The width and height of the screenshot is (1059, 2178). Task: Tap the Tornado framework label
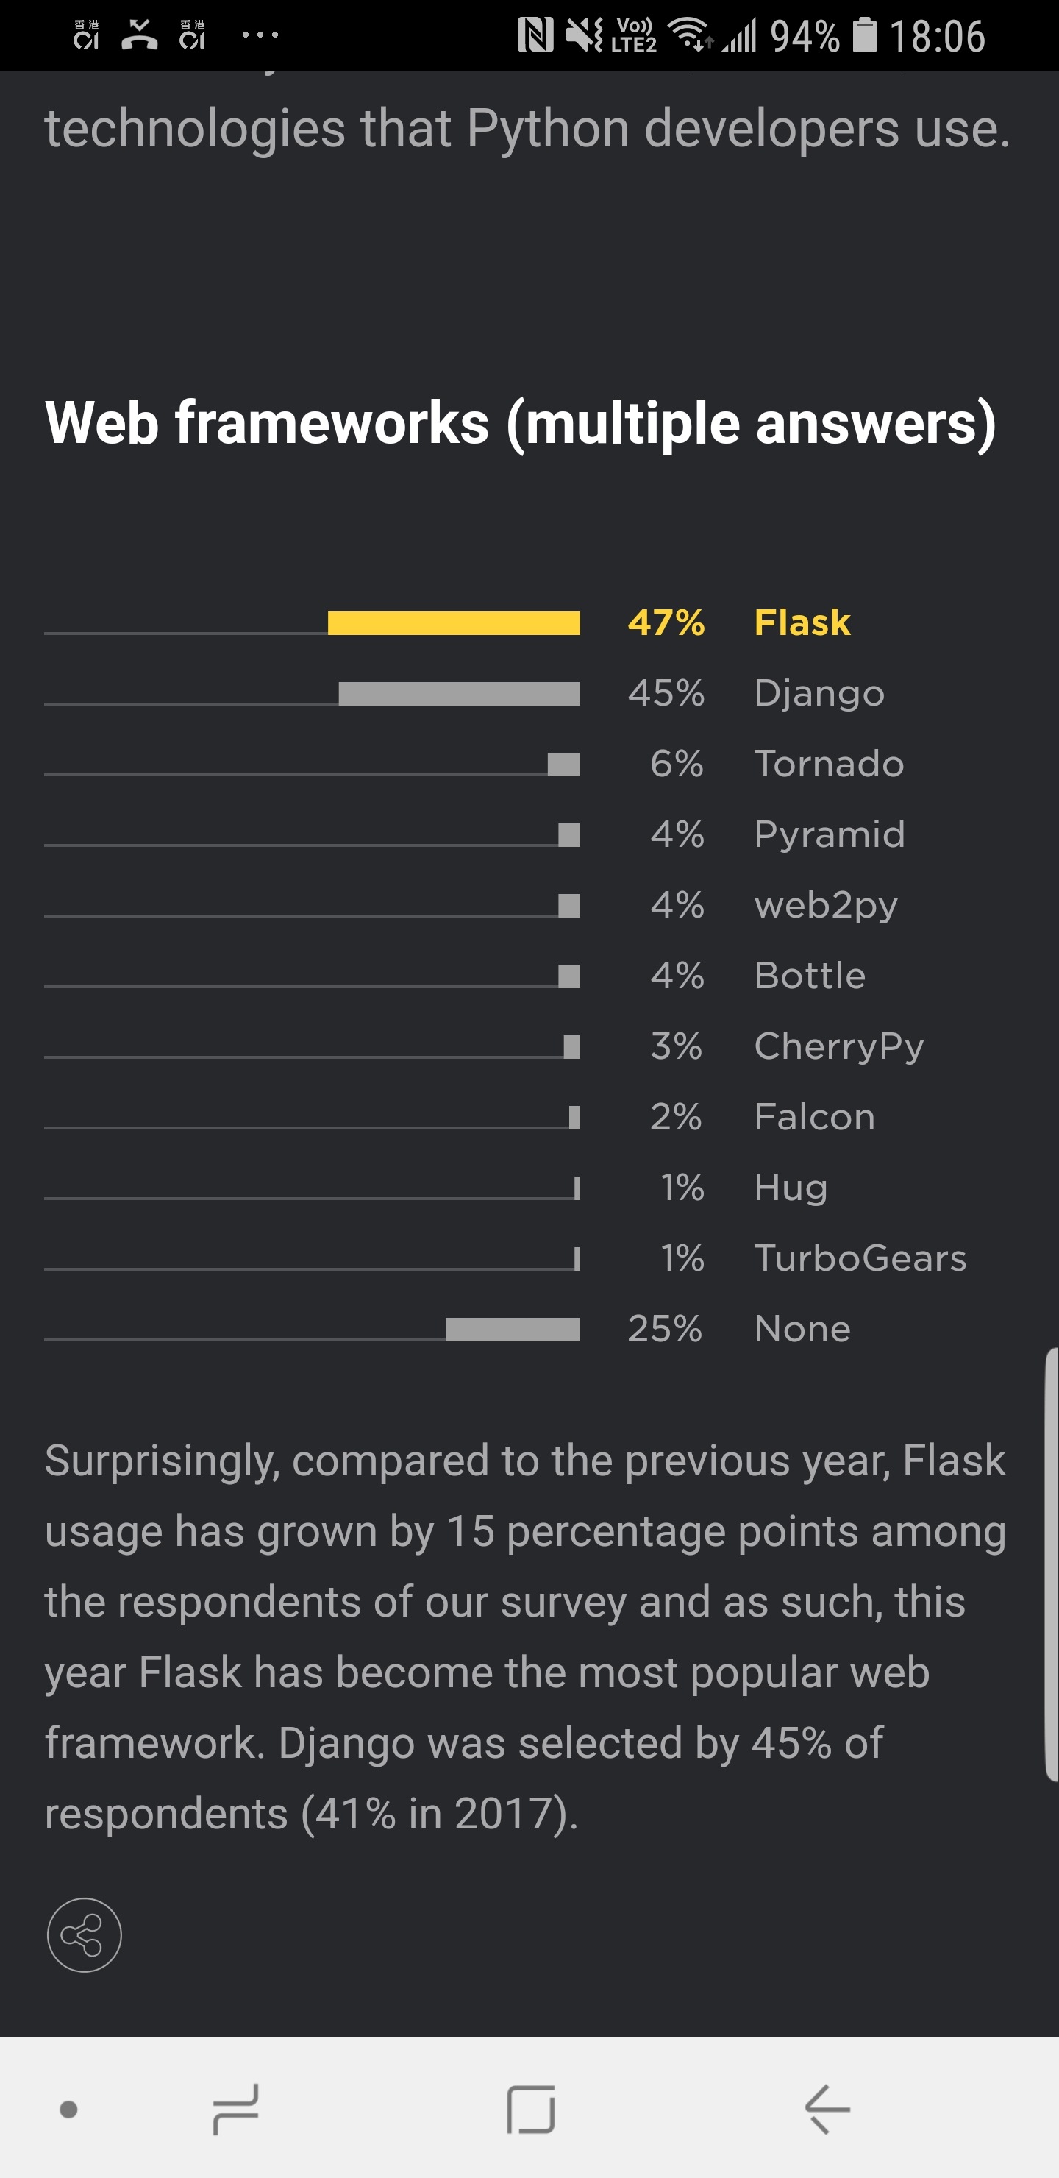tap(829, 764)
